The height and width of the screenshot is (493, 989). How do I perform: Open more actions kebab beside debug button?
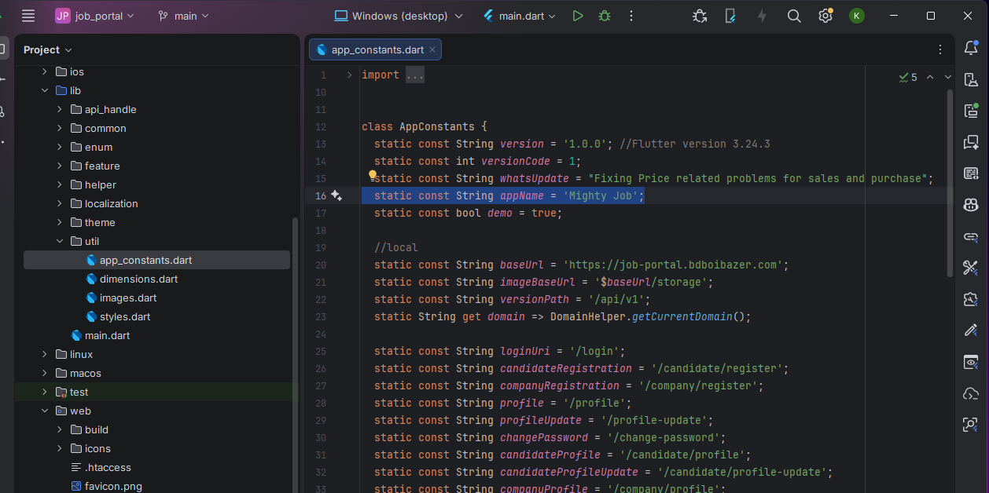(x=631, y=16)
